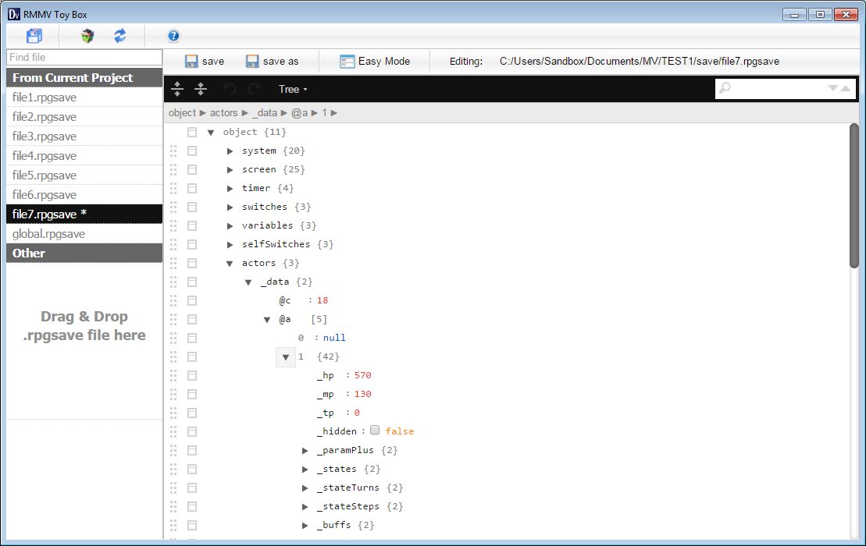Switch to Easy Mode
The width and height of the screenshot is (866, 546).
pos(375,61)
